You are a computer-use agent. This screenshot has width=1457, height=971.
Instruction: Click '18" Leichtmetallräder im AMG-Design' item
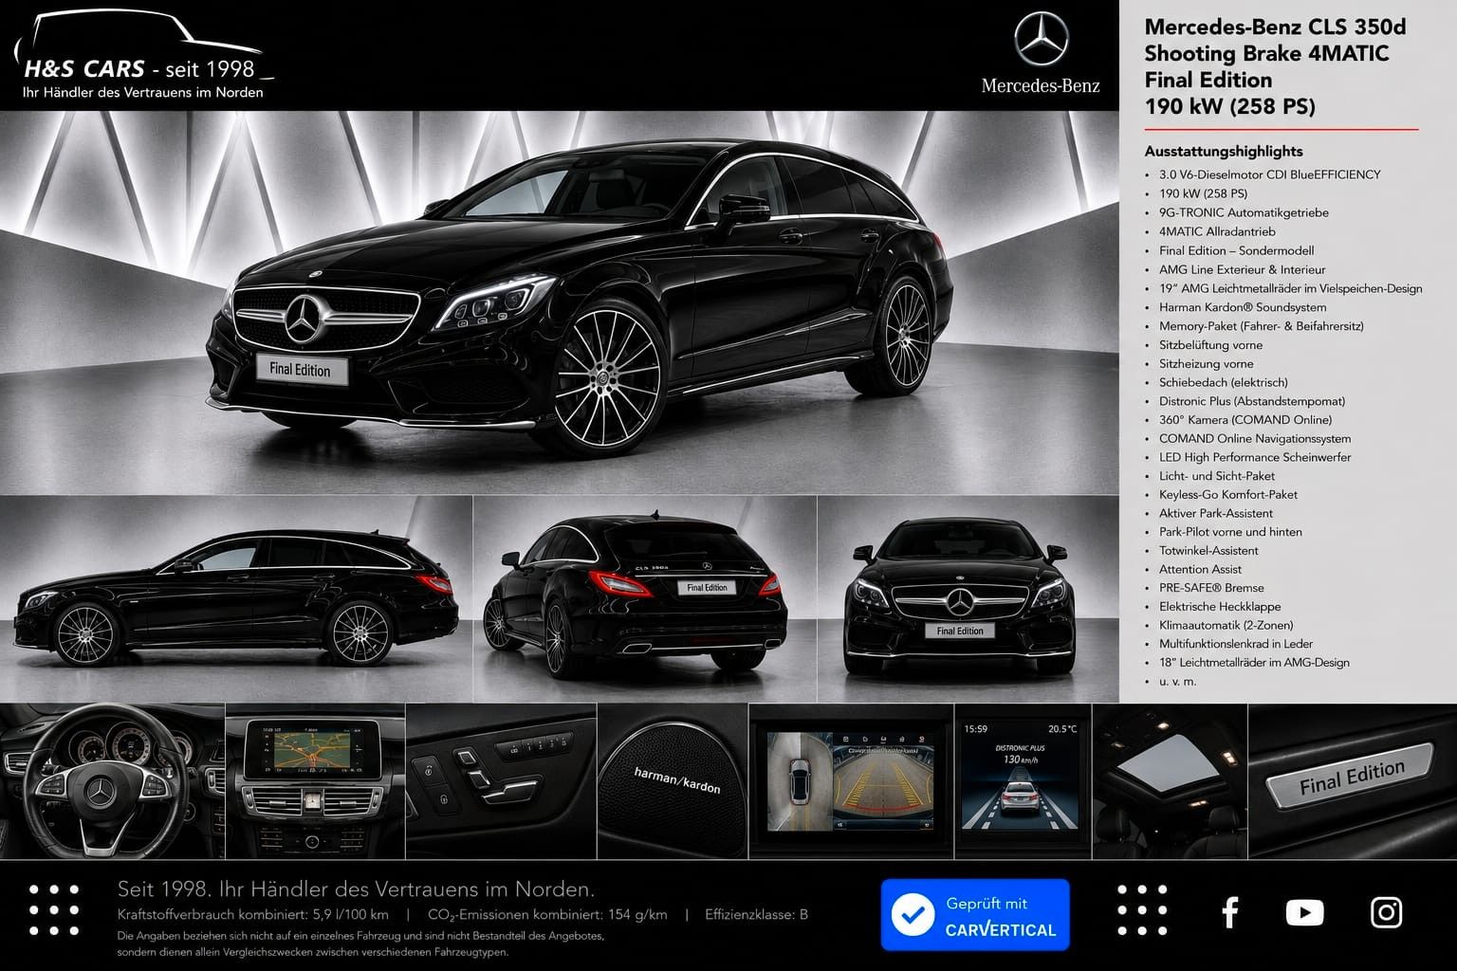(1253, 662)
